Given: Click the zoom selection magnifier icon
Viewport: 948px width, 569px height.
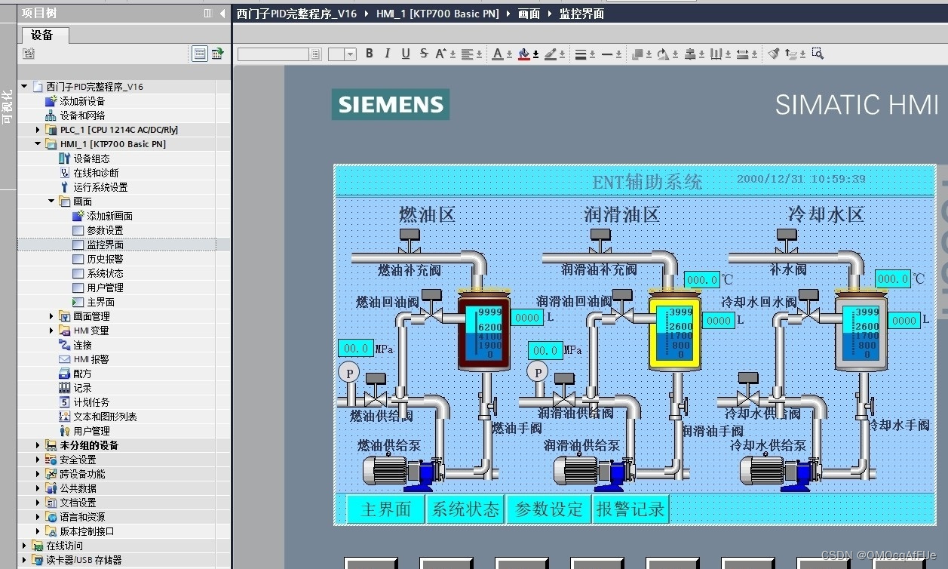Looking at the screenshot, I should pyautogui.click(x=818, y=54).
